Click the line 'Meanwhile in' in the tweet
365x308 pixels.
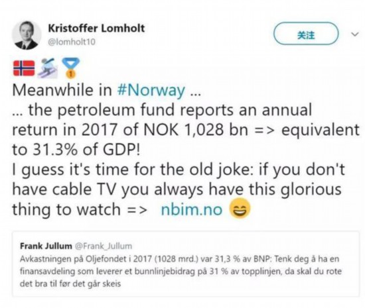pyautogui.click(x=62, y=90)
